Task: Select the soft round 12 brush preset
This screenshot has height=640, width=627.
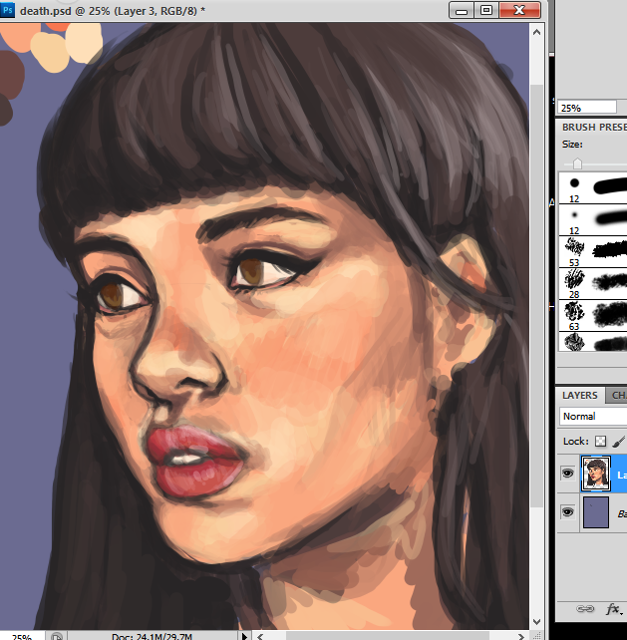Action: tap(593, 219)
